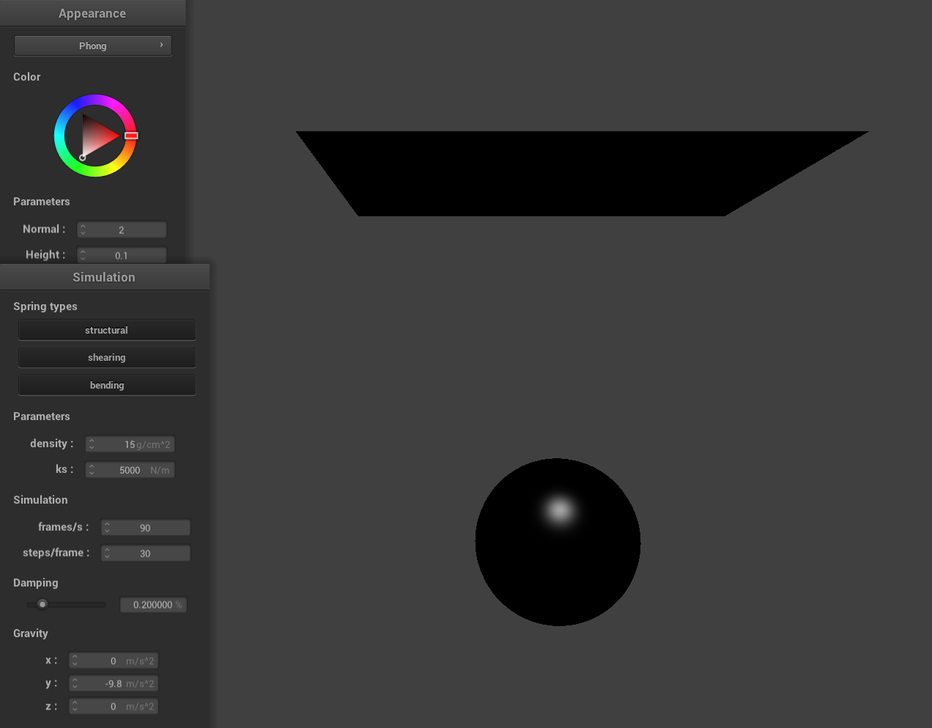Click the black sphere in the viewport
932x728 pixels.
[558, 557]
